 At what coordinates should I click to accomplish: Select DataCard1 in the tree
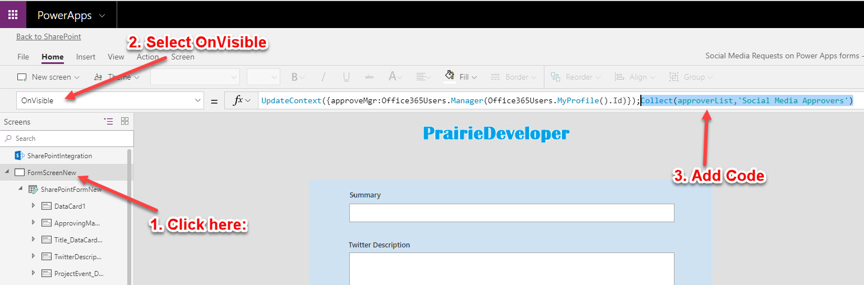(x=70, y=206)
